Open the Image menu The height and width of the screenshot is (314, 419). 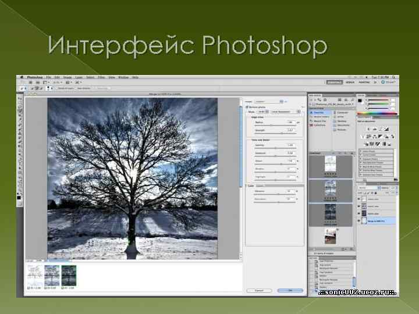click(x=68, y=77)
